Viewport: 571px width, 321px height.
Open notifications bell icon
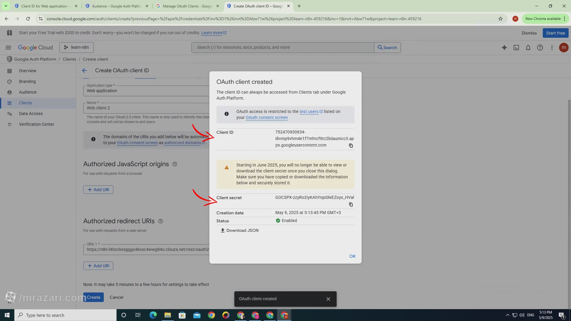[x=528, y=48]
